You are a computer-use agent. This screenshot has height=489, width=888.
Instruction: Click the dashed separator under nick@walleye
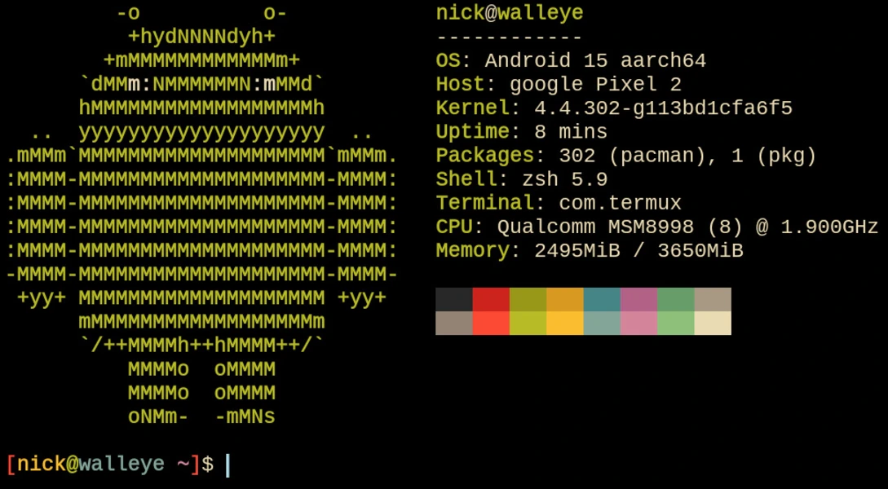pyautogui.click(x=507, y=36)
